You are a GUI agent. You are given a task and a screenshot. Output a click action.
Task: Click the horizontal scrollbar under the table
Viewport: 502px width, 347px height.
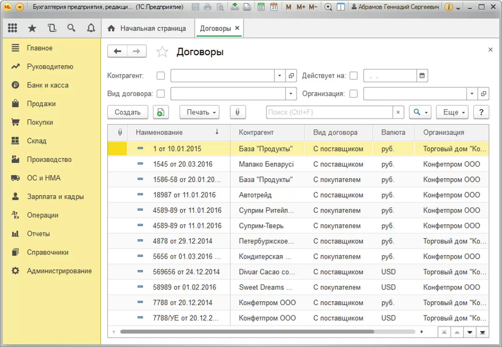[x=247, y=332]
